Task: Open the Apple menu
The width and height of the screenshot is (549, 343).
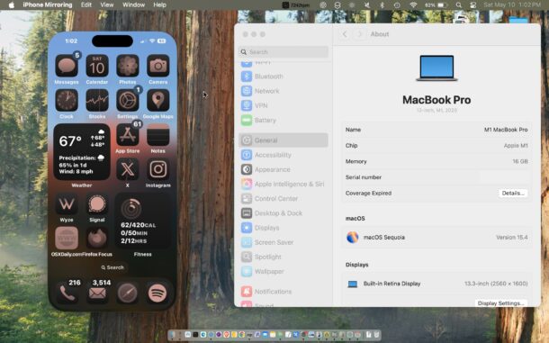Action: 11,5
